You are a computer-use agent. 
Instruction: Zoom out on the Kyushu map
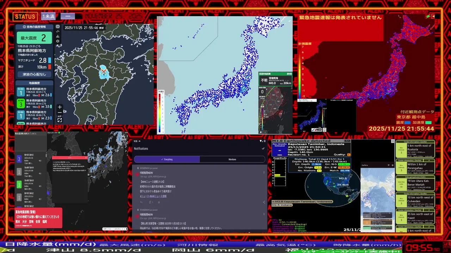coord(60,112)
